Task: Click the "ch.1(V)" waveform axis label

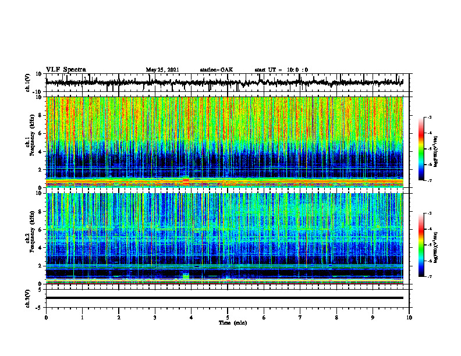Action: click(x=28, y=83)
